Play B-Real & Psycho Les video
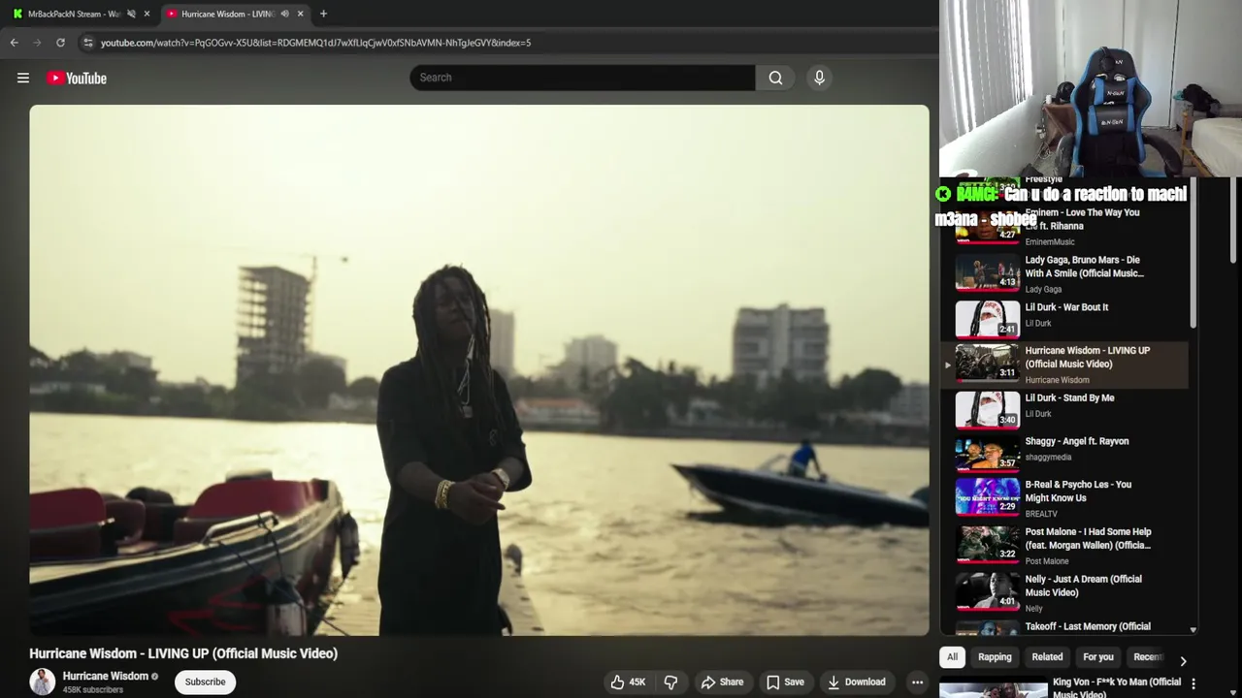 point(1078,491)
